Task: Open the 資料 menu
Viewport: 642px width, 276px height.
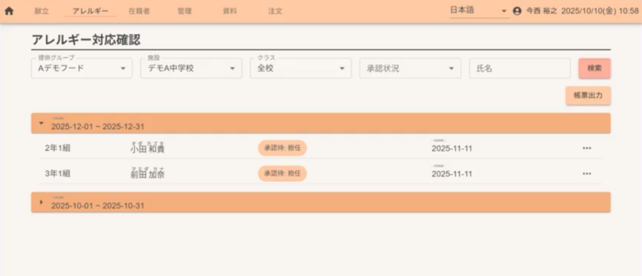Action: 230,11
